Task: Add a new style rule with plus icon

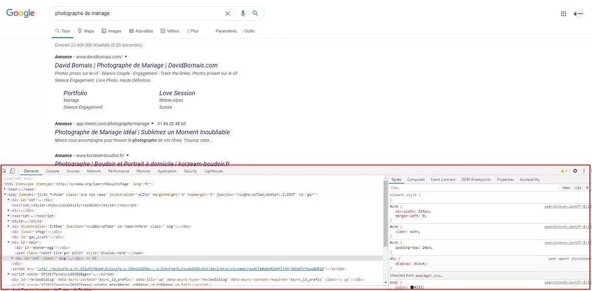Action: [587, 188]
